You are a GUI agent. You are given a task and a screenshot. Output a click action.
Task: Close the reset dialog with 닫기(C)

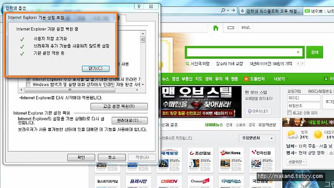click(96, 68)
